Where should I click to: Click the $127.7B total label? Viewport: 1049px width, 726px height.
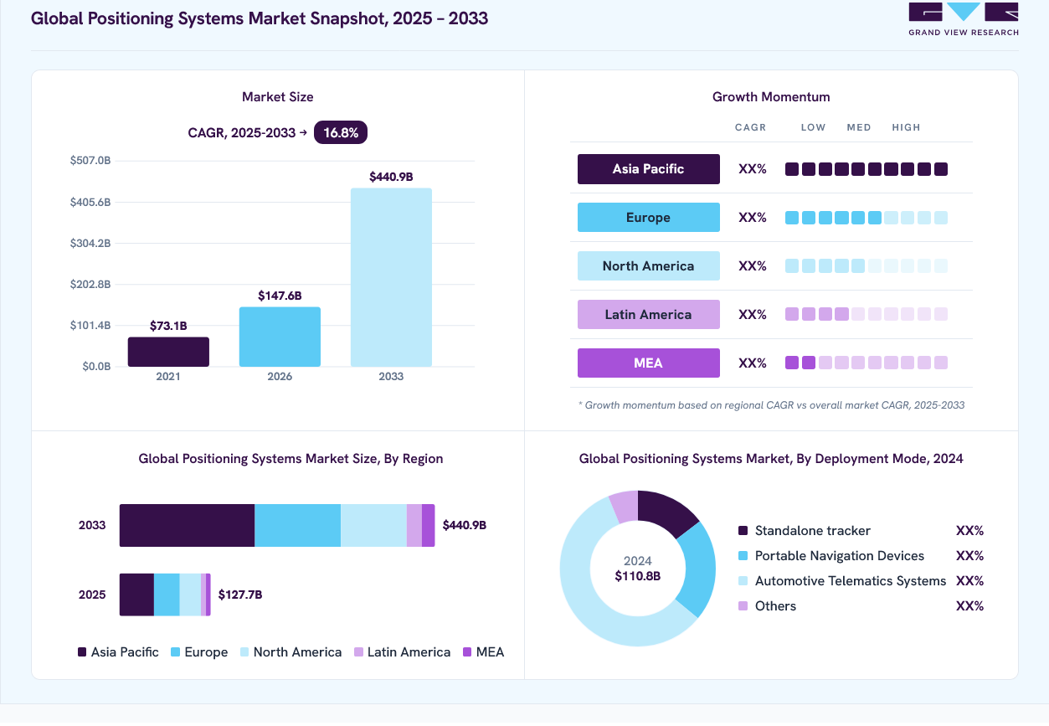click(240, 595)
